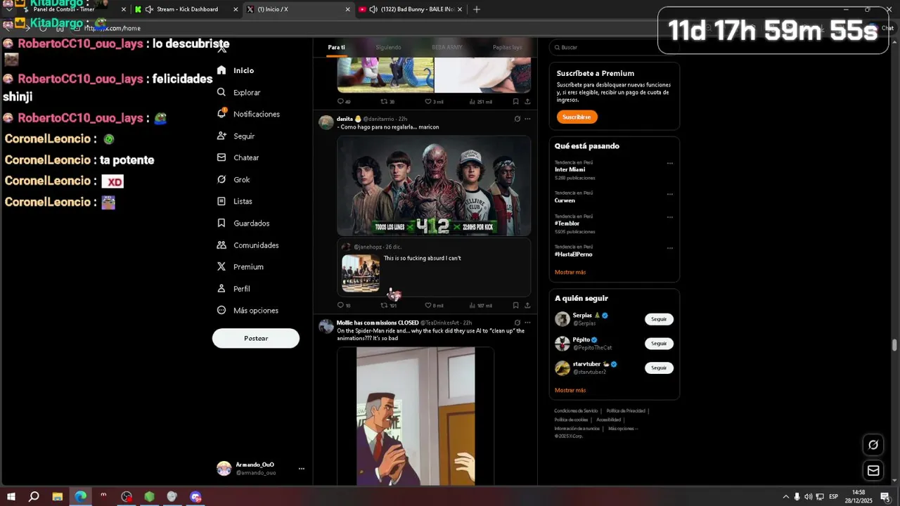Open the Seguir people icon

click(221, 136)
